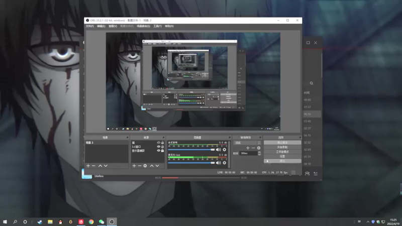Click the 开始录制 button
Image resolution: width=402 pixels, height=226 pixels.
282,147
